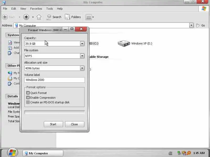Click the keyboard icon in system tray

(x=170, y=153)
